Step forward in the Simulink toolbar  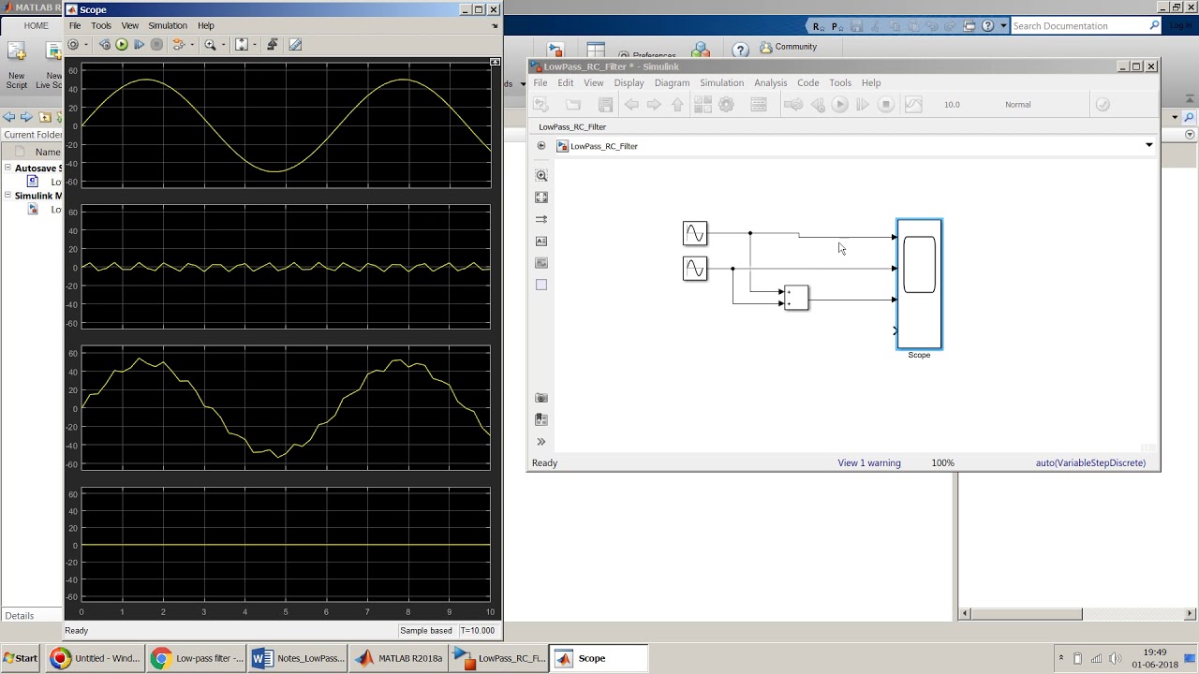pos(863,105)
